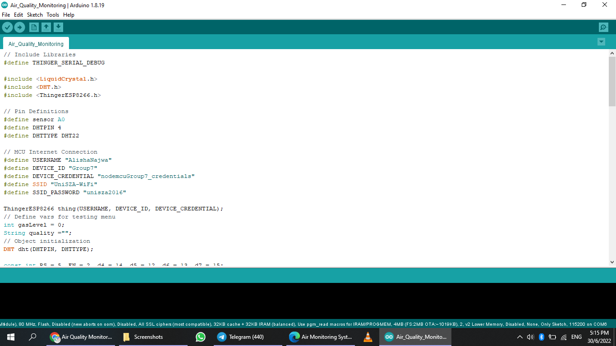
Task: Open the File menu
Action: 6,15
